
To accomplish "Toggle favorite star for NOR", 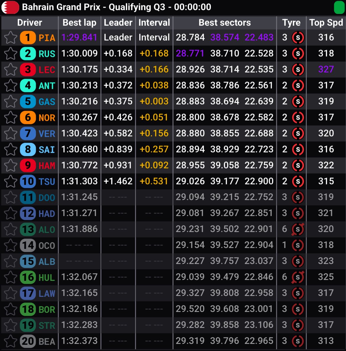I will pyautogui.click(x=11, y=117).
